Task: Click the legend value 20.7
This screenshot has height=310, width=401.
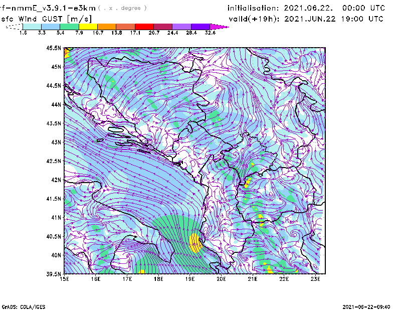Action: pyautogui.click(x=154, y=33)
